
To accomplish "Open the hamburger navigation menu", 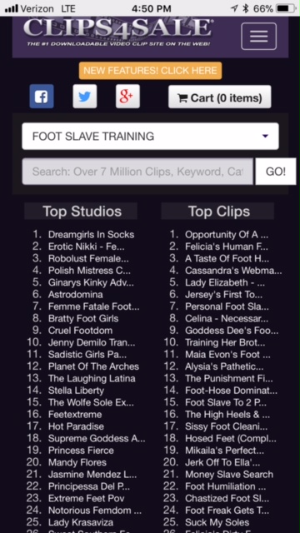I will [x=258, y=36].
